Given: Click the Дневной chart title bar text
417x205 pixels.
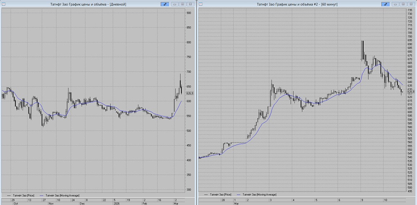Looking at the screenshot, I should point(88,4).
